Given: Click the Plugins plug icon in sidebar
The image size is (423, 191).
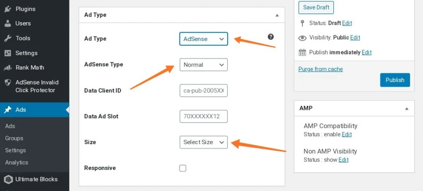Looking at the screenshot, I should pos(7,9).
